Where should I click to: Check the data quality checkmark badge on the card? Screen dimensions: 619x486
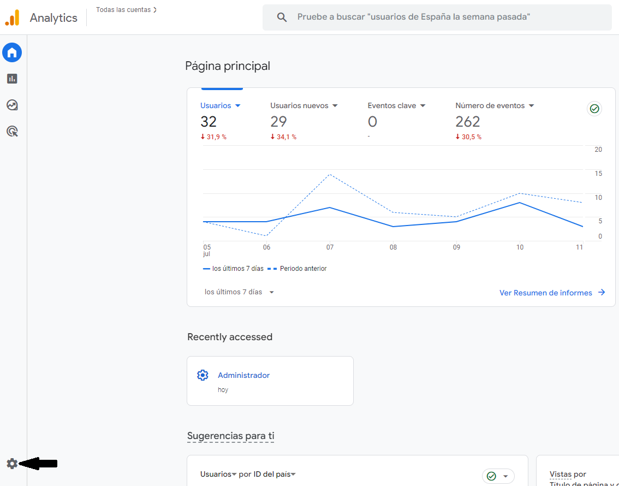tap(594, 109)
